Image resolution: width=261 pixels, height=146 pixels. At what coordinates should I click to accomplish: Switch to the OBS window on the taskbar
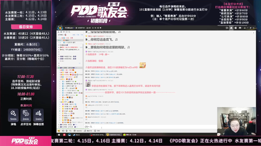97,135
